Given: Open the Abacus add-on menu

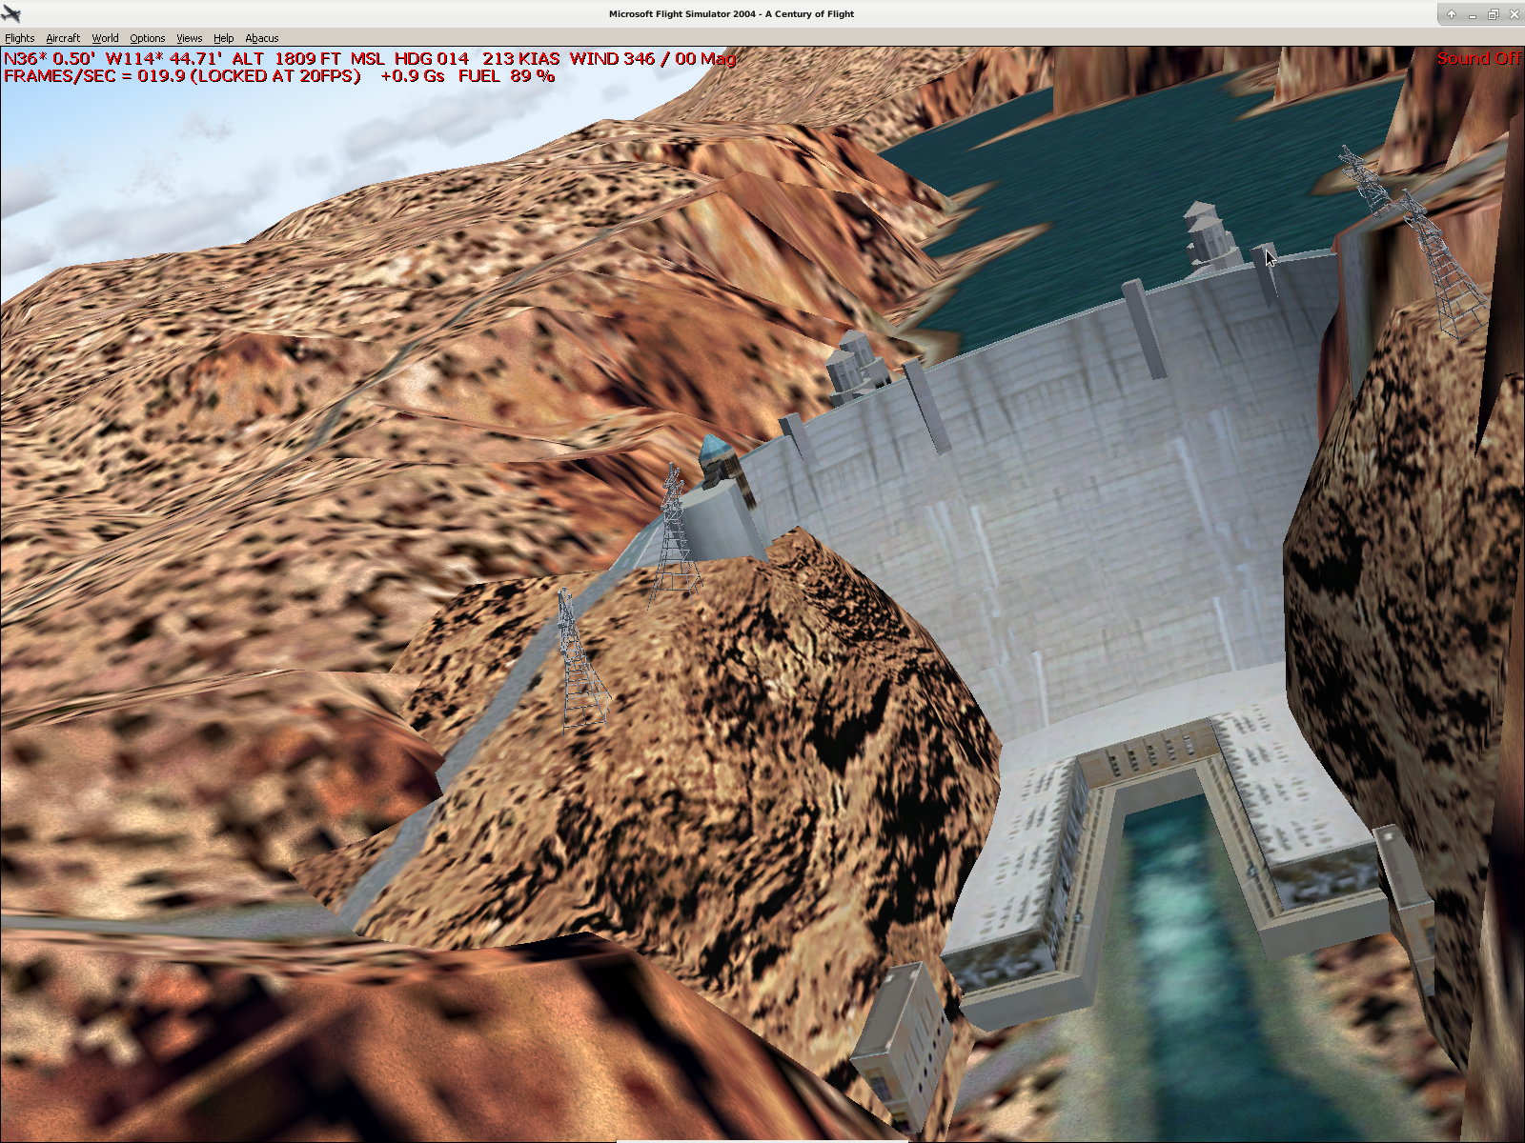Looking at the screenshot, I should (x=262, y=38).
